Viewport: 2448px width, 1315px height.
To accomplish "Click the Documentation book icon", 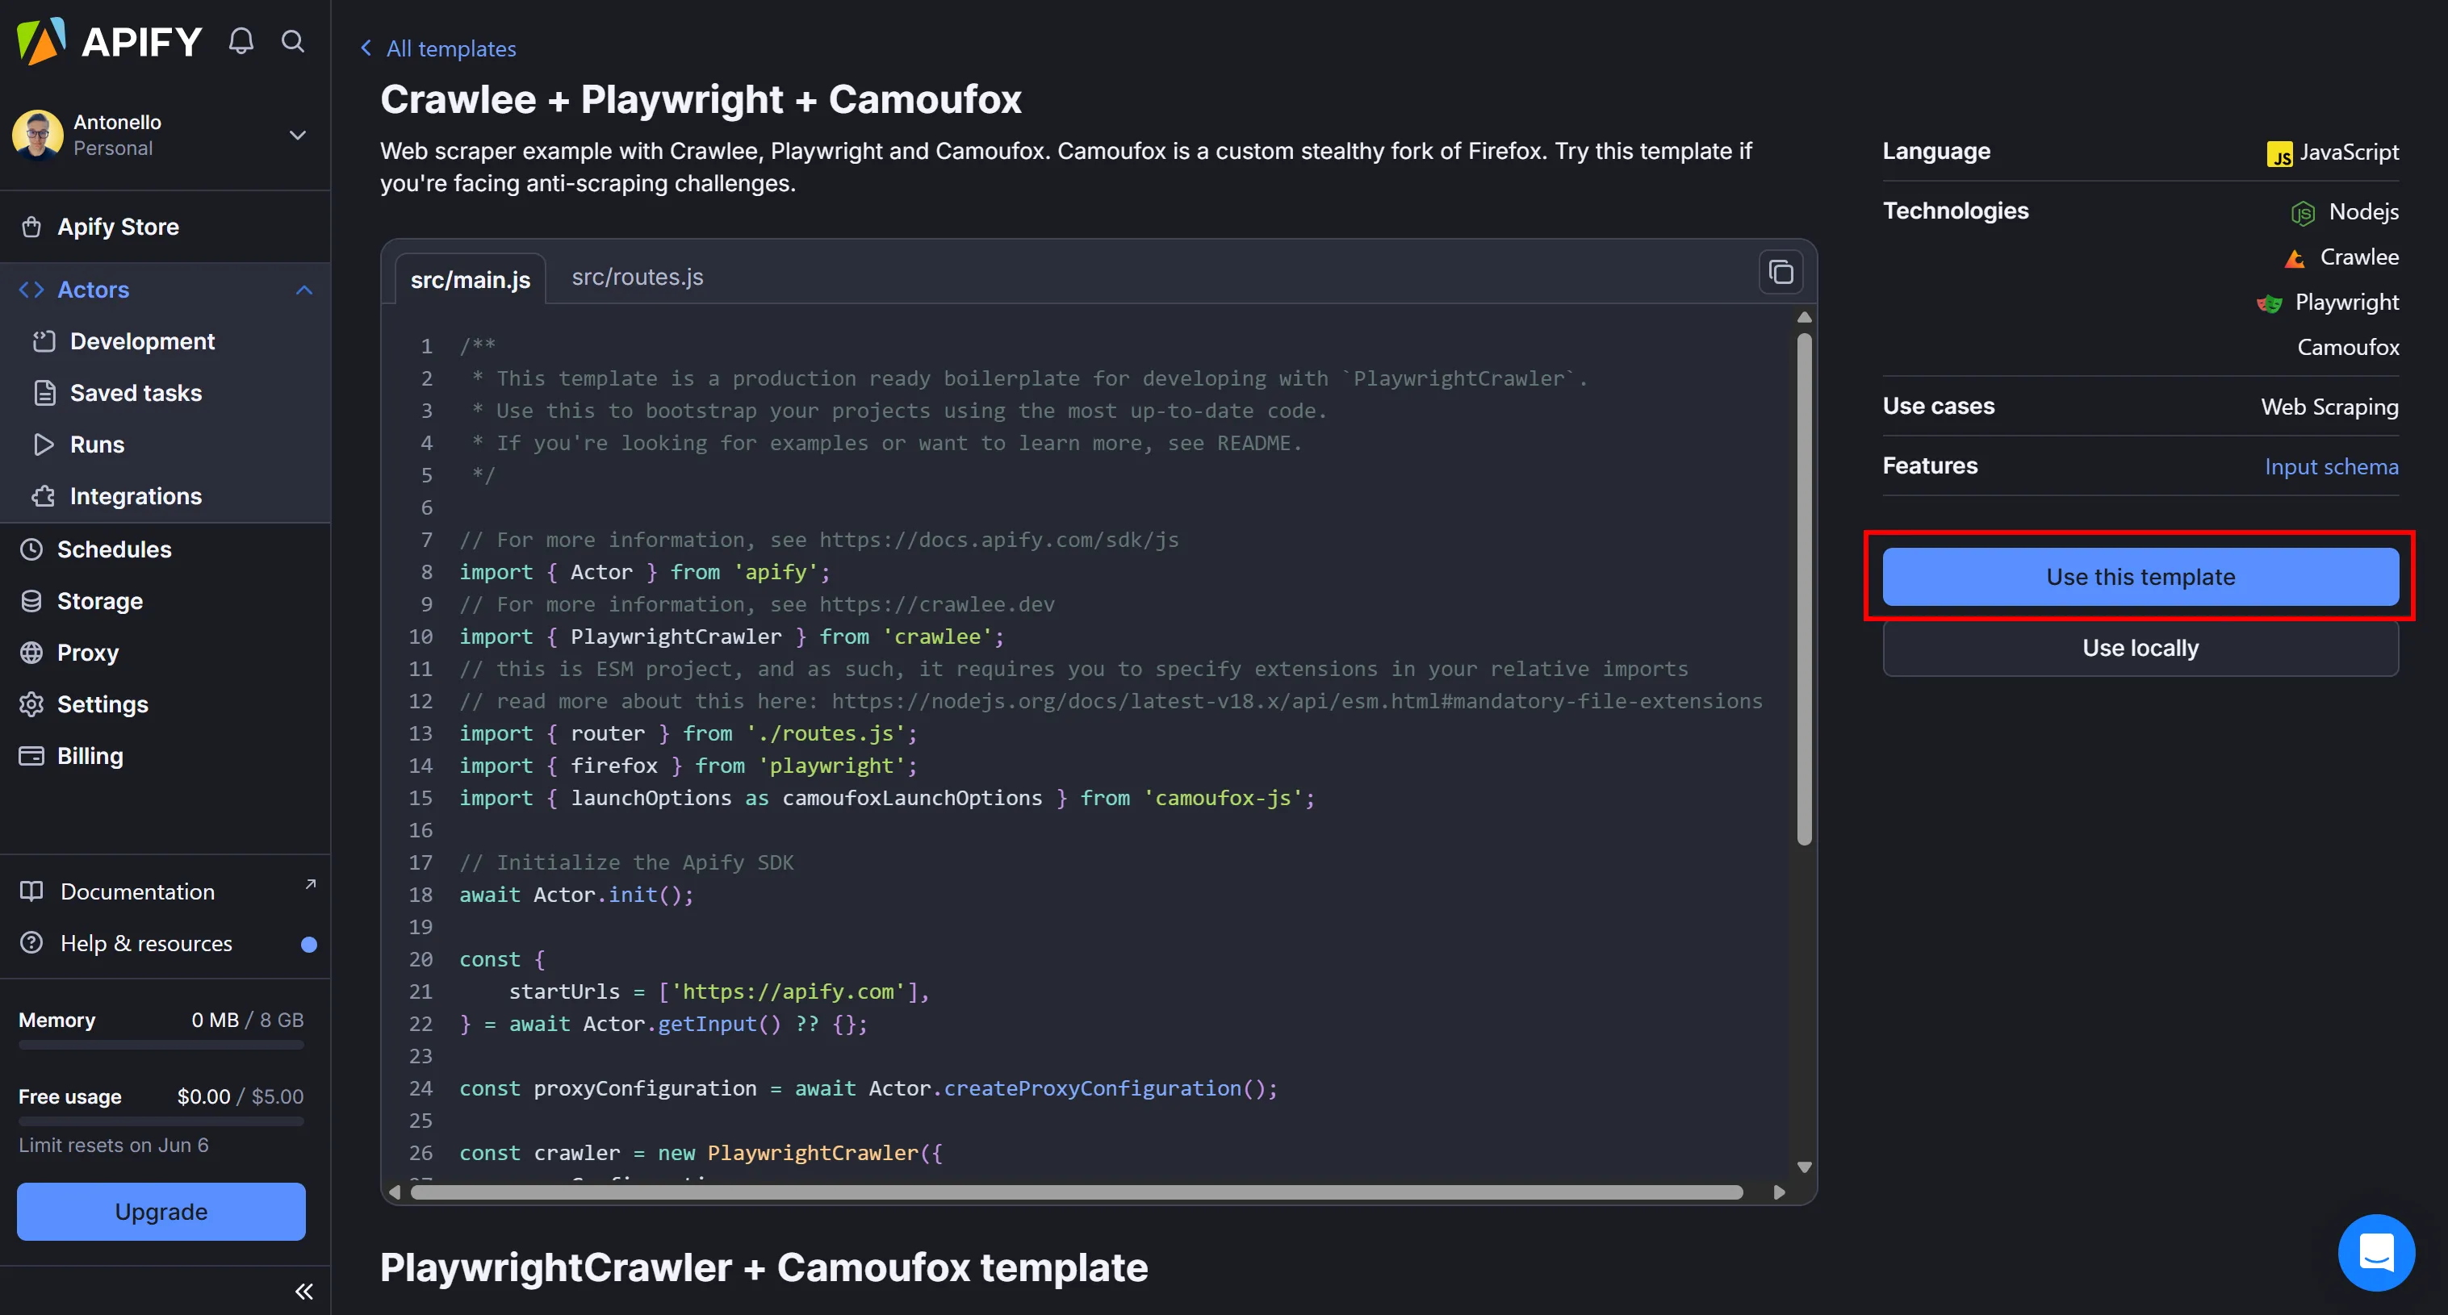I will 31,891.
